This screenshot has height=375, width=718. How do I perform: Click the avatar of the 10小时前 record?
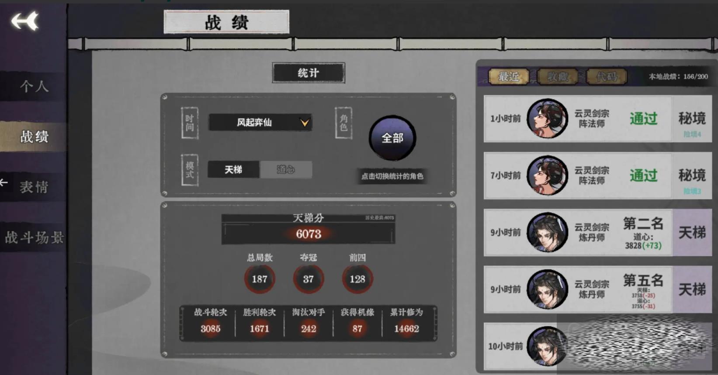546,346
